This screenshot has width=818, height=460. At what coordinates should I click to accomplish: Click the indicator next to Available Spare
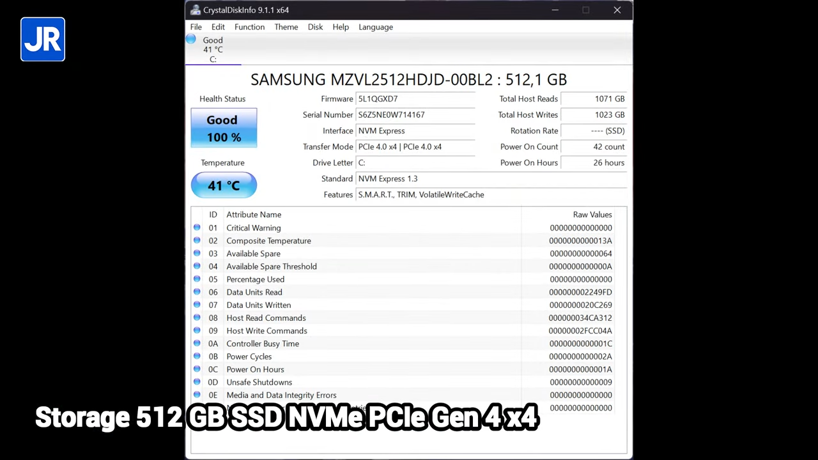click(x=197, y=254)
